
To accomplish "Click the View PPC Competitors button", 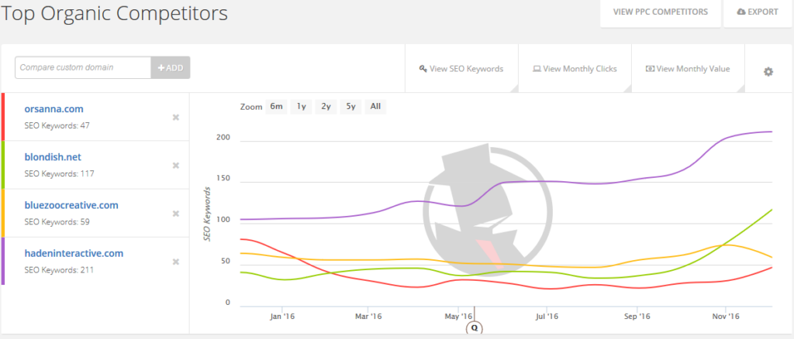I will pos(661,12).
